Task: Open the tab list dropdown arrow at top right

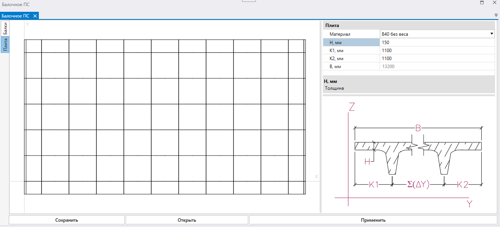Action: coord(496,16)
